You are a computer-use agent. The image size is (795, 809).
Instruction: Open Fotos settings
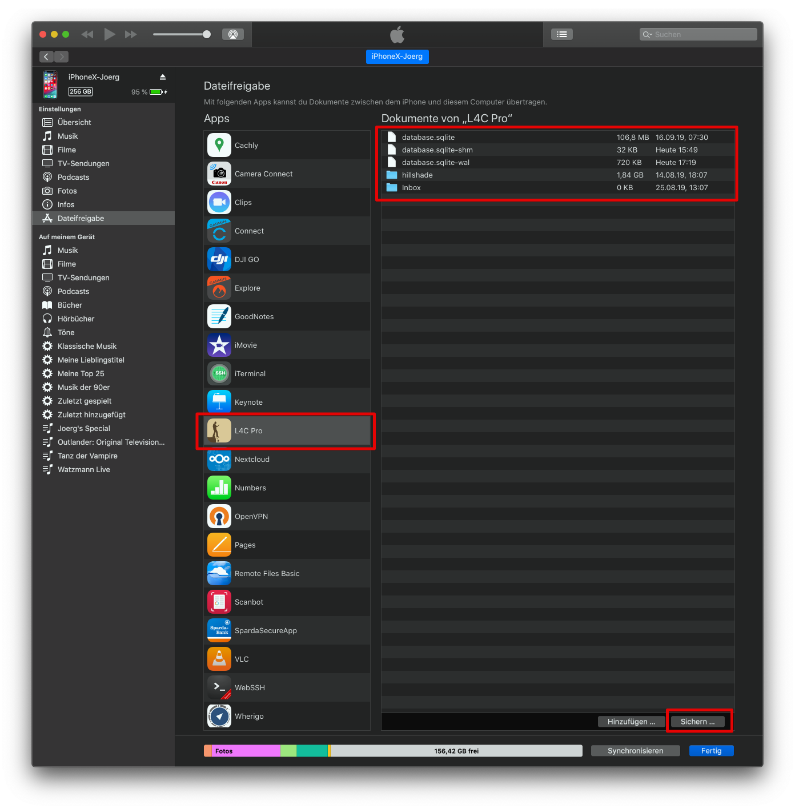(x=103, y=191)
